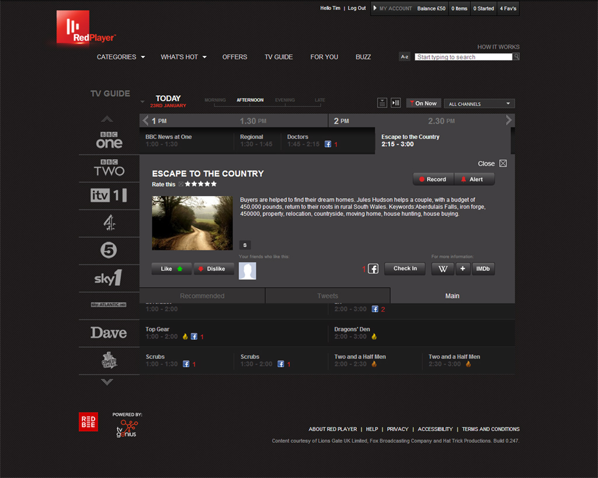Screen dimensions: 598x478
Task: Switch to the Recommended tab
Action: pos(202,296)
